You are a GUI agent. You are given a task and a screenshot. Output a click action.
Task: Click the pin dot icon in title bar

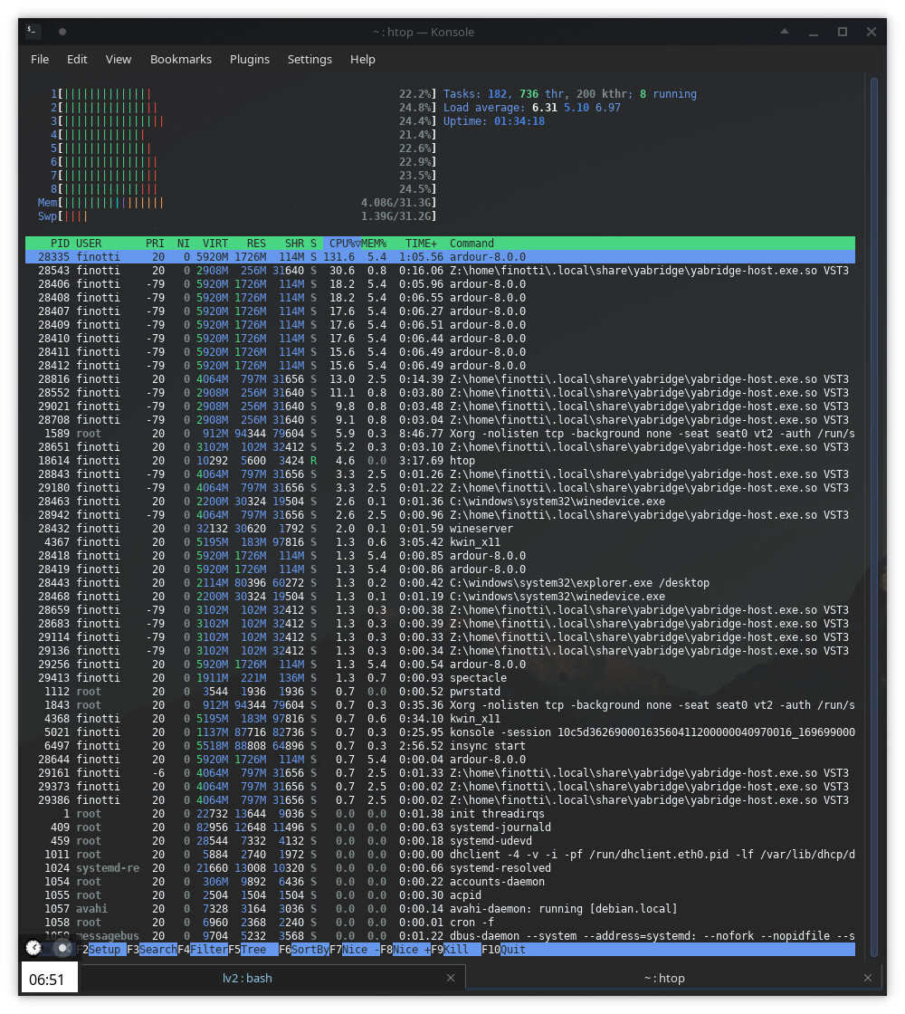(62, 32)
